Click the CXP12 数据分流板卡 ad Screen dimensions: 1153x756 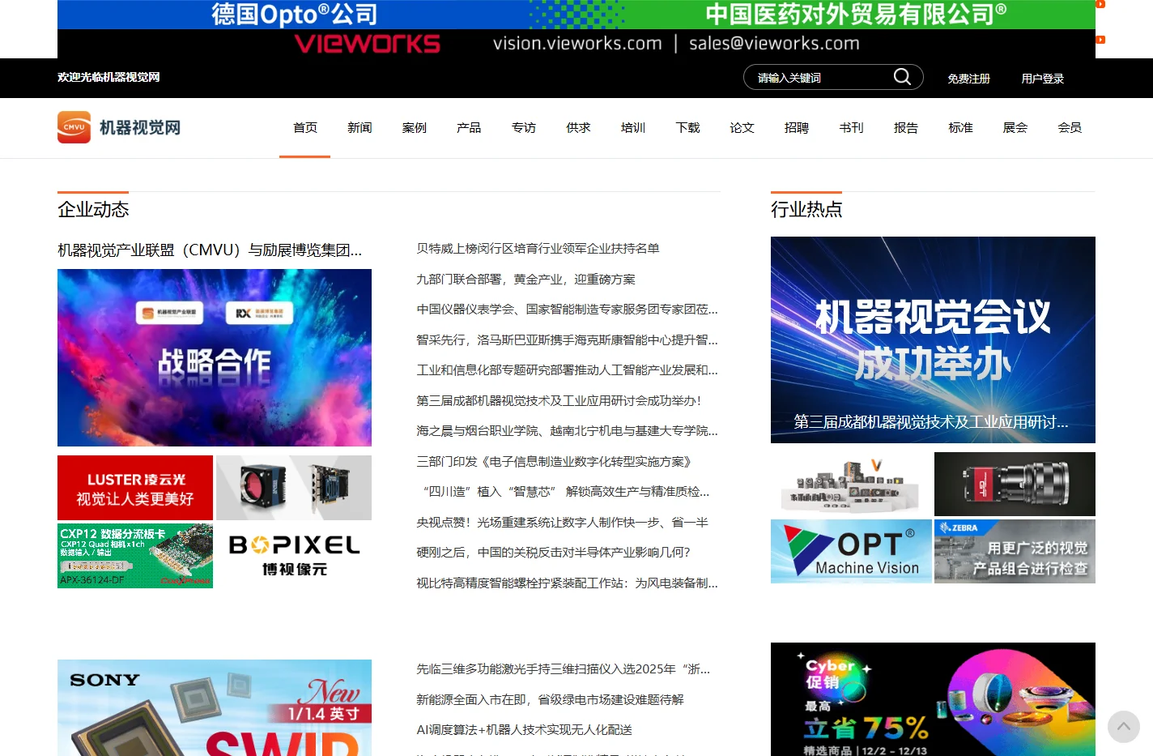coord(135,556)
